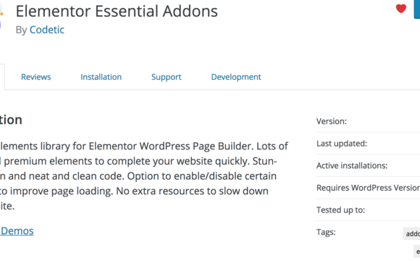Select the active tab left of Reviews
Image resolution: width=420 pixels, height=261 pixels.
tap(2, 77)
